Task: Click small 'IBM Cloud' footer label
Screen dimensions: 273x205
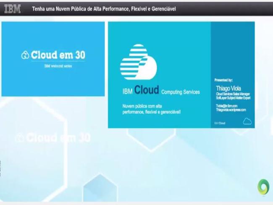Action: point(220,123)
